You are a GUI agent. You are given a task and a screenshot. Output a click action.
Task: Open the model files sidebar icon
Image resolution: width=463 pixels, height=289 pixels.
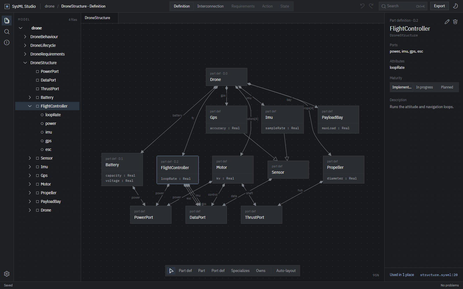[7, 21]
